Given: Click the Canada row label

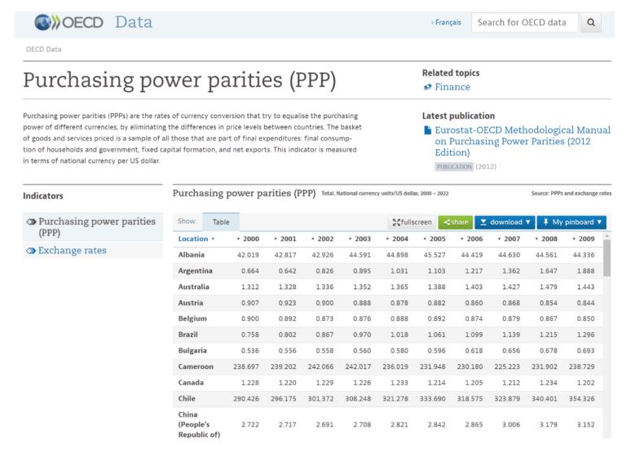Looking at the screenshot, I should click(191, 383).
